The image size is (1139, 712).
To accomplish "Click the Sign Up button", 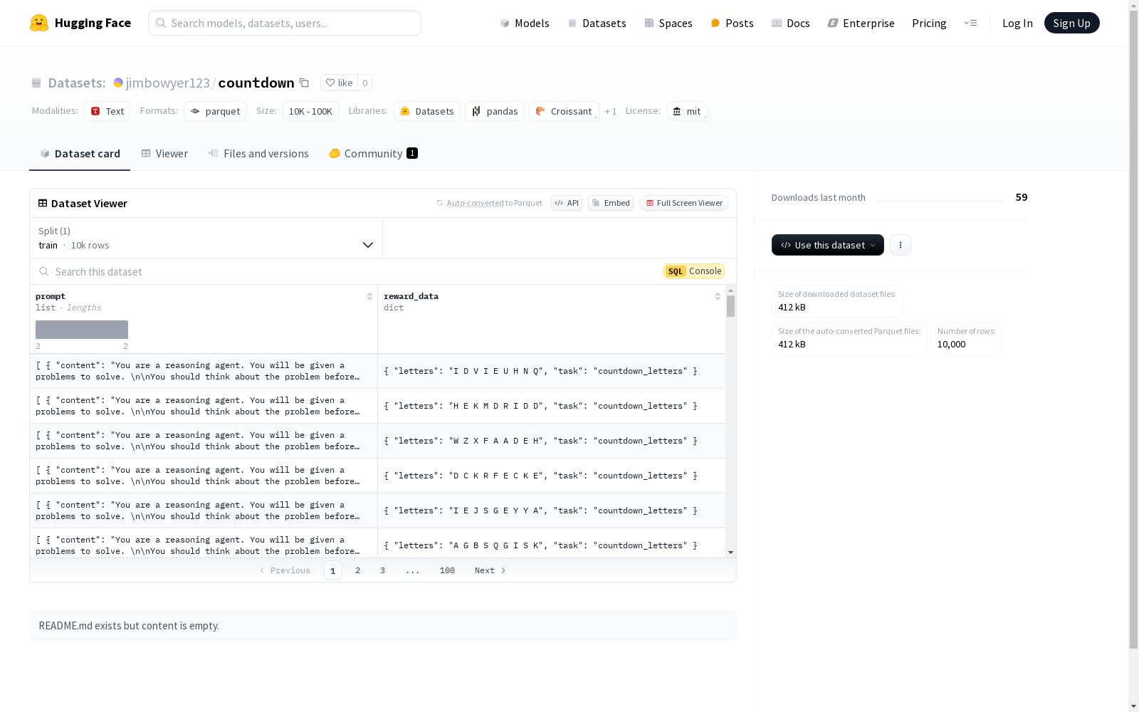I will [1071, 23].
